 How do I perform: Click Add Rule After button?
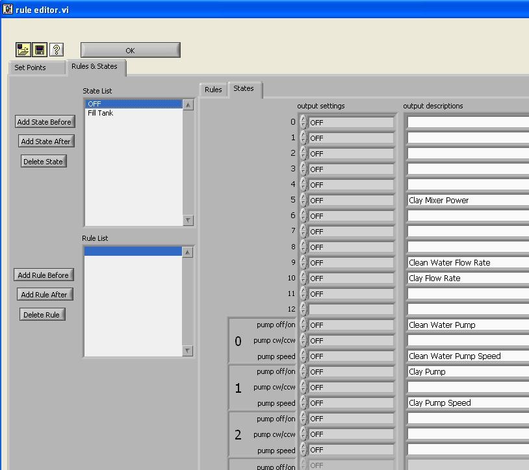tap(44, 295)
